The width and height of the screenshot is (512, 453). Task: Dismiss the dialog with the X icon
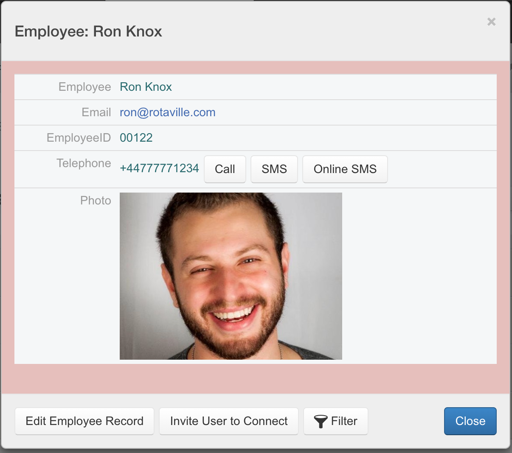coord(491,22)
